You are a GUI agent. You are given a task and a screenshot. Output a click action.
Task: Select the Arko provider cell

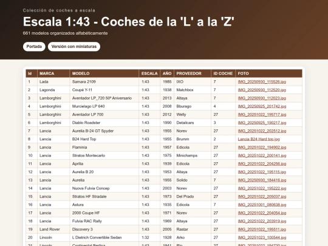coord(193,237)
